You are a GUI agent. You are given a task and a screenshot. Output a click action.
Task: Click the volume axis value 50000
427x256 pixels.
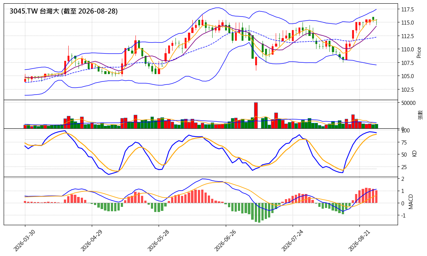click(x=408, y=103)
